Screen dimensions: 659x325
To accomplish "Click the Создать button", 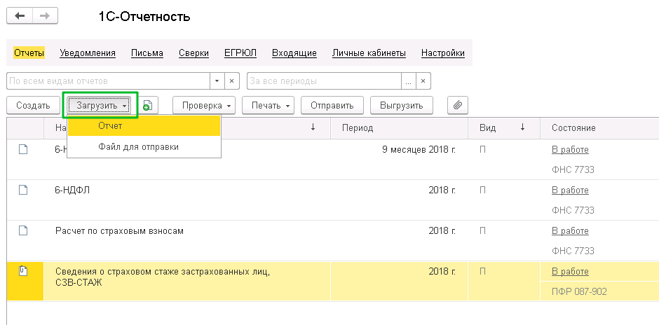I will tap(33, 105).
